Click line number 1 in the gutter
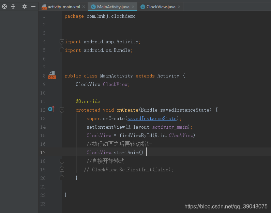This screenshot has height=213, width=271. (44, 16)
